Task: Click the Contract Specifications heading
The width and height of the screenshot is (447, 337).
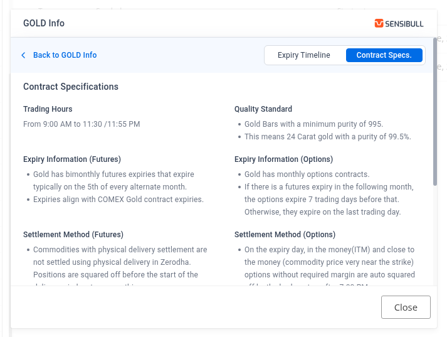Action: pyautogui.click(x=71, y=87)
